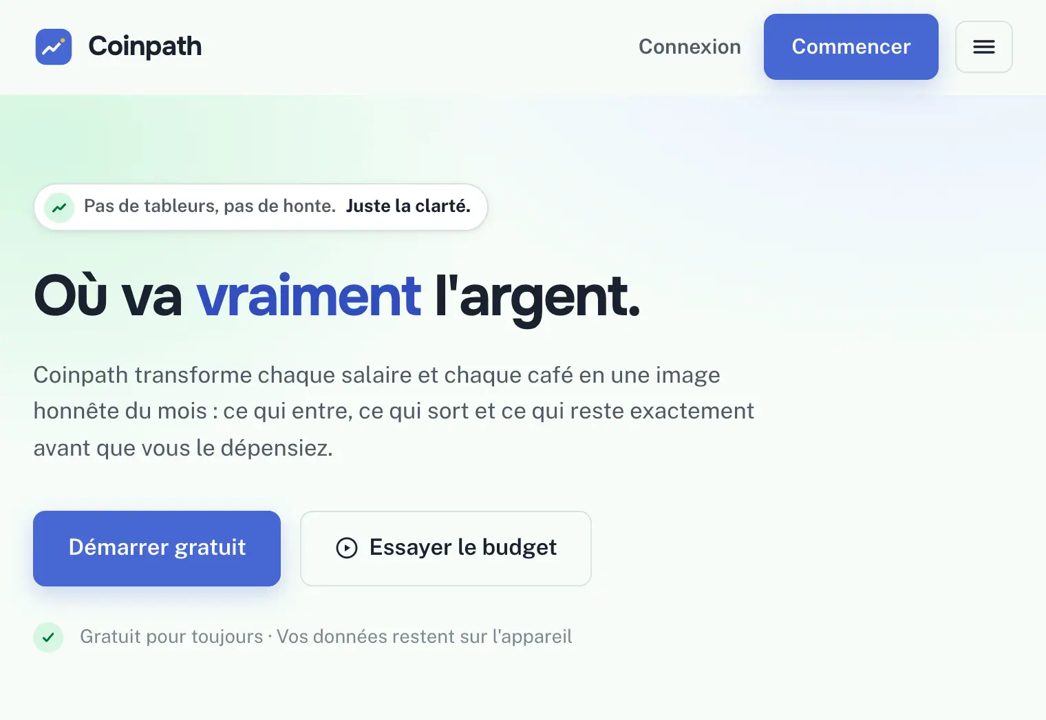Click the Coinpath brand name

click(x=145, y=47)
